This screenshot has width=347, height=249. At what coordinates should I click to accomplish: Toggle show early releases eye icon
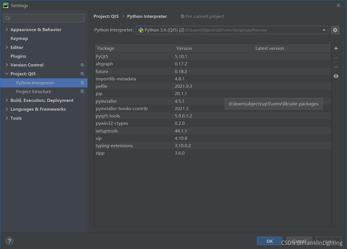click(336, 76)
